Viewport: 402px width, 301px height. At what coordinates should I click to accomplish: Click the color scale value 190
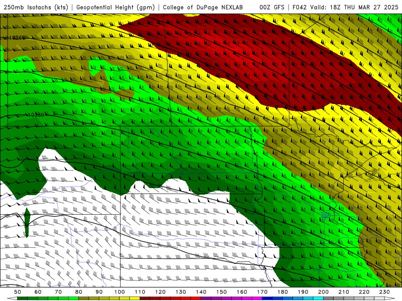point(303,292)
